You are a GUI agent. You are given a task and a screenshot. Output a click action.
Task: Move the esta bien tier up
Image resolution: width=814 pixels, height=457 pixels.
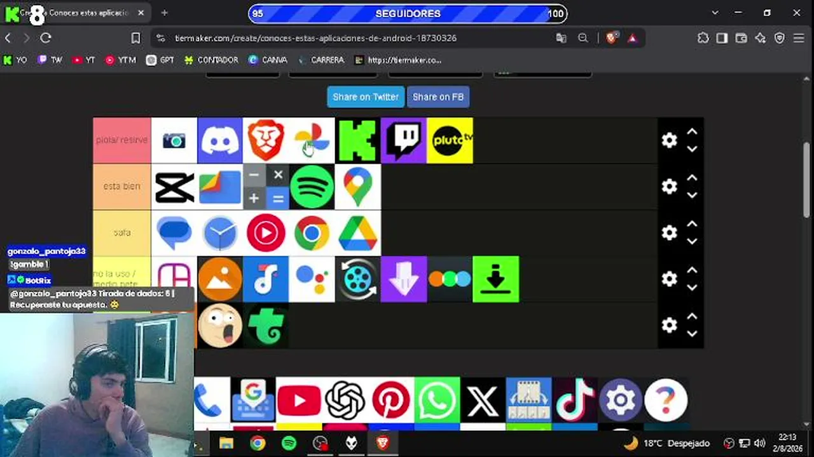[692, 178]
